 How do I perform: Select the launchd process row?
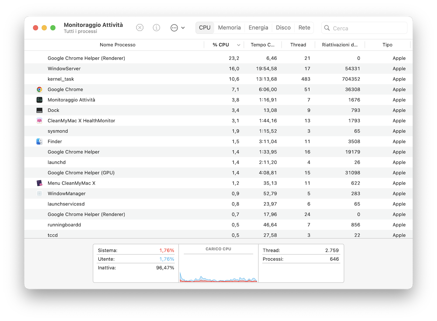coord(218,162)
